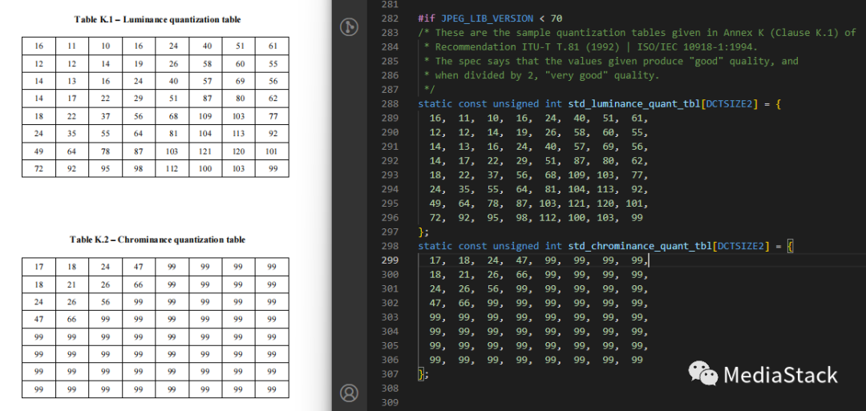Click line number 298 in the gutter

[x=390, y=246]
